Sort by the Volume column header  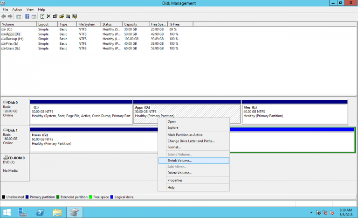[19, 24]
